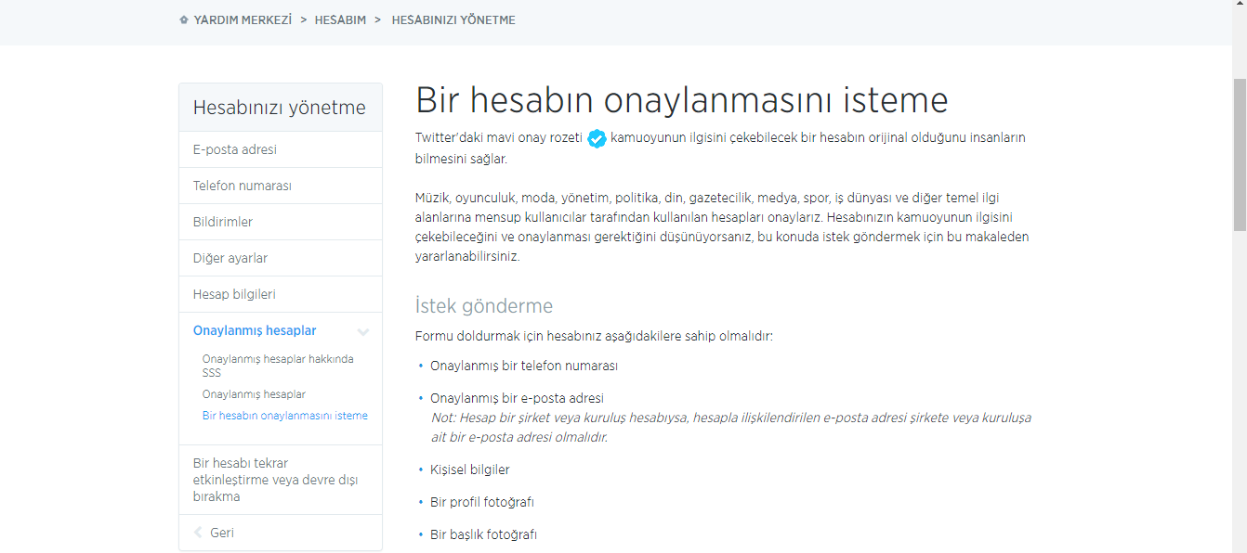Click the Kişisel bilgiler bullet
1247x553 pixels.
coord(470,469)
